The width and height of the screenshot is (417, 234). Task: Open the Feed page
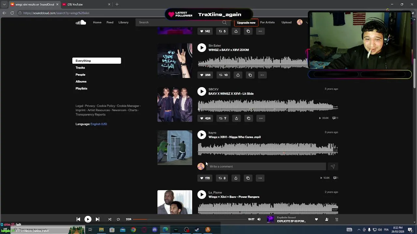(110, 22)
